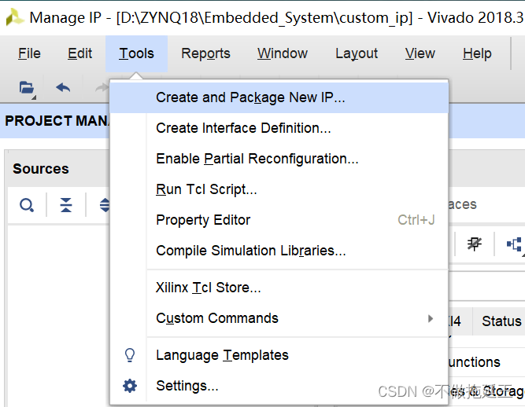Viewport: 525px width, 407px height.
Task: Open Settings from Tools menu
Action: (279, 386)
